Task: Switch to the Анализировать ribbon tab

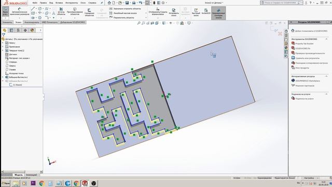Action: tap(32, 22)
